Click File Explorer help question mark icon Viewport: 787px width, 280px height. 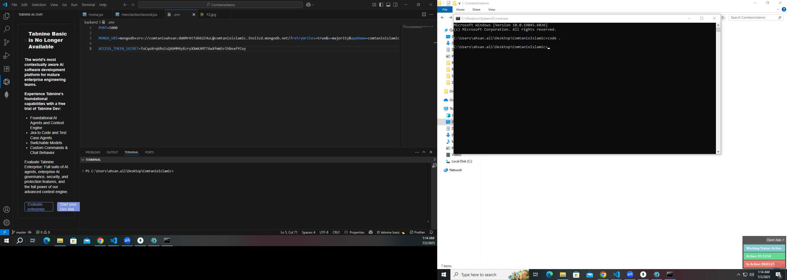(x=784, y=10)
